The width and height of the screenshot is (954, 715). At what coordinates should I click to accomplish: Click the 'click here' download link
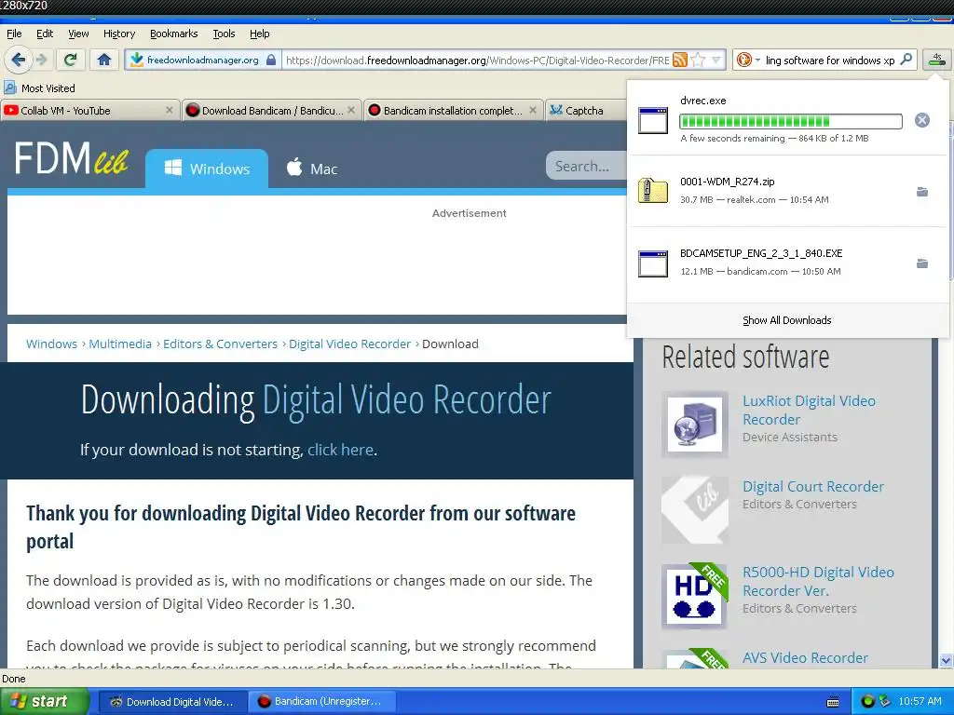coord(340,450)
